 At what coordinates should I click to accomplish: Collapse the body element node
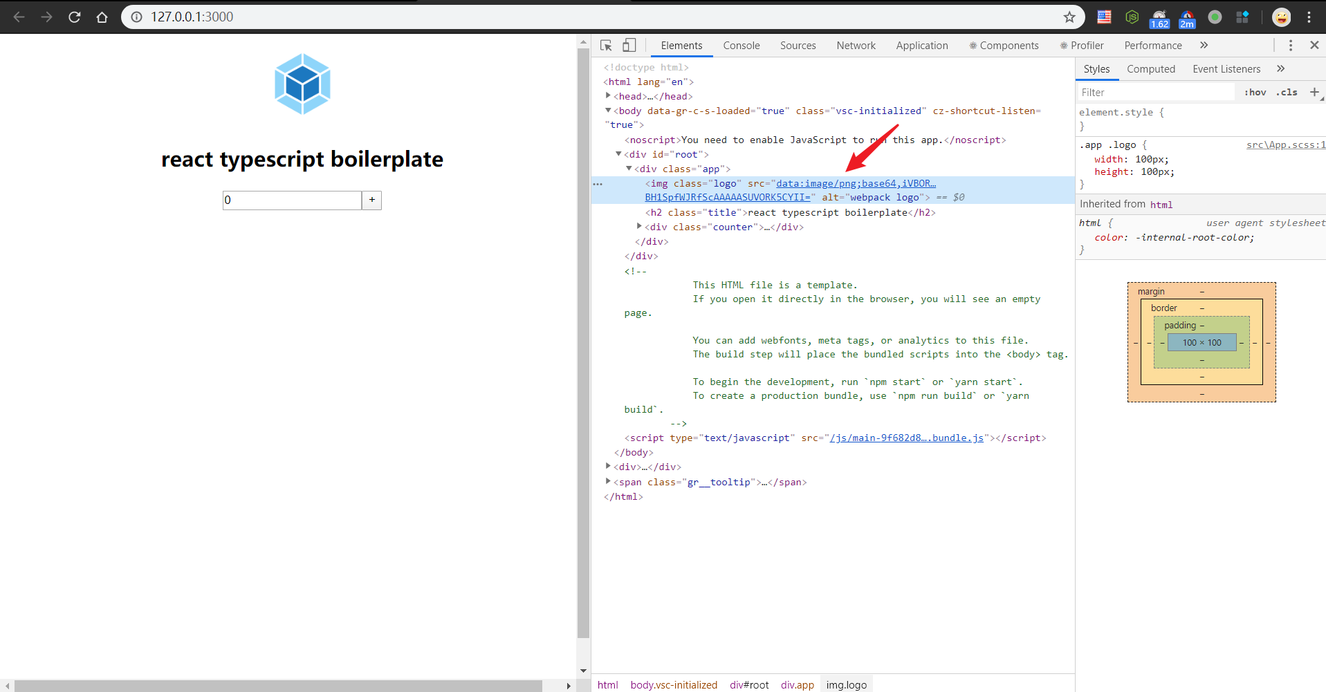point(608,110)
